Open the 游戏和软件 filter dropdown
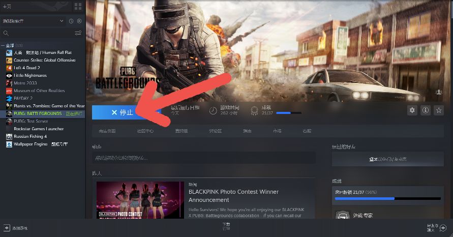 click(33, 21)
